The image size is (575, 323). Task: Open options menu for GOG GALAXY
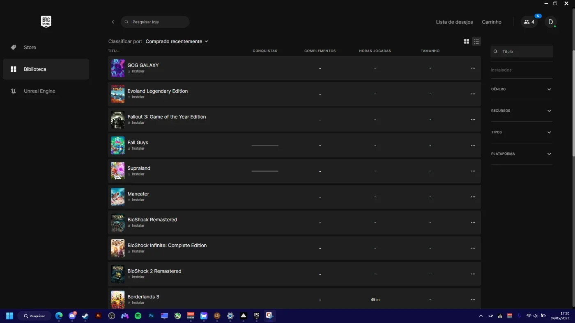tap(473, 68)
